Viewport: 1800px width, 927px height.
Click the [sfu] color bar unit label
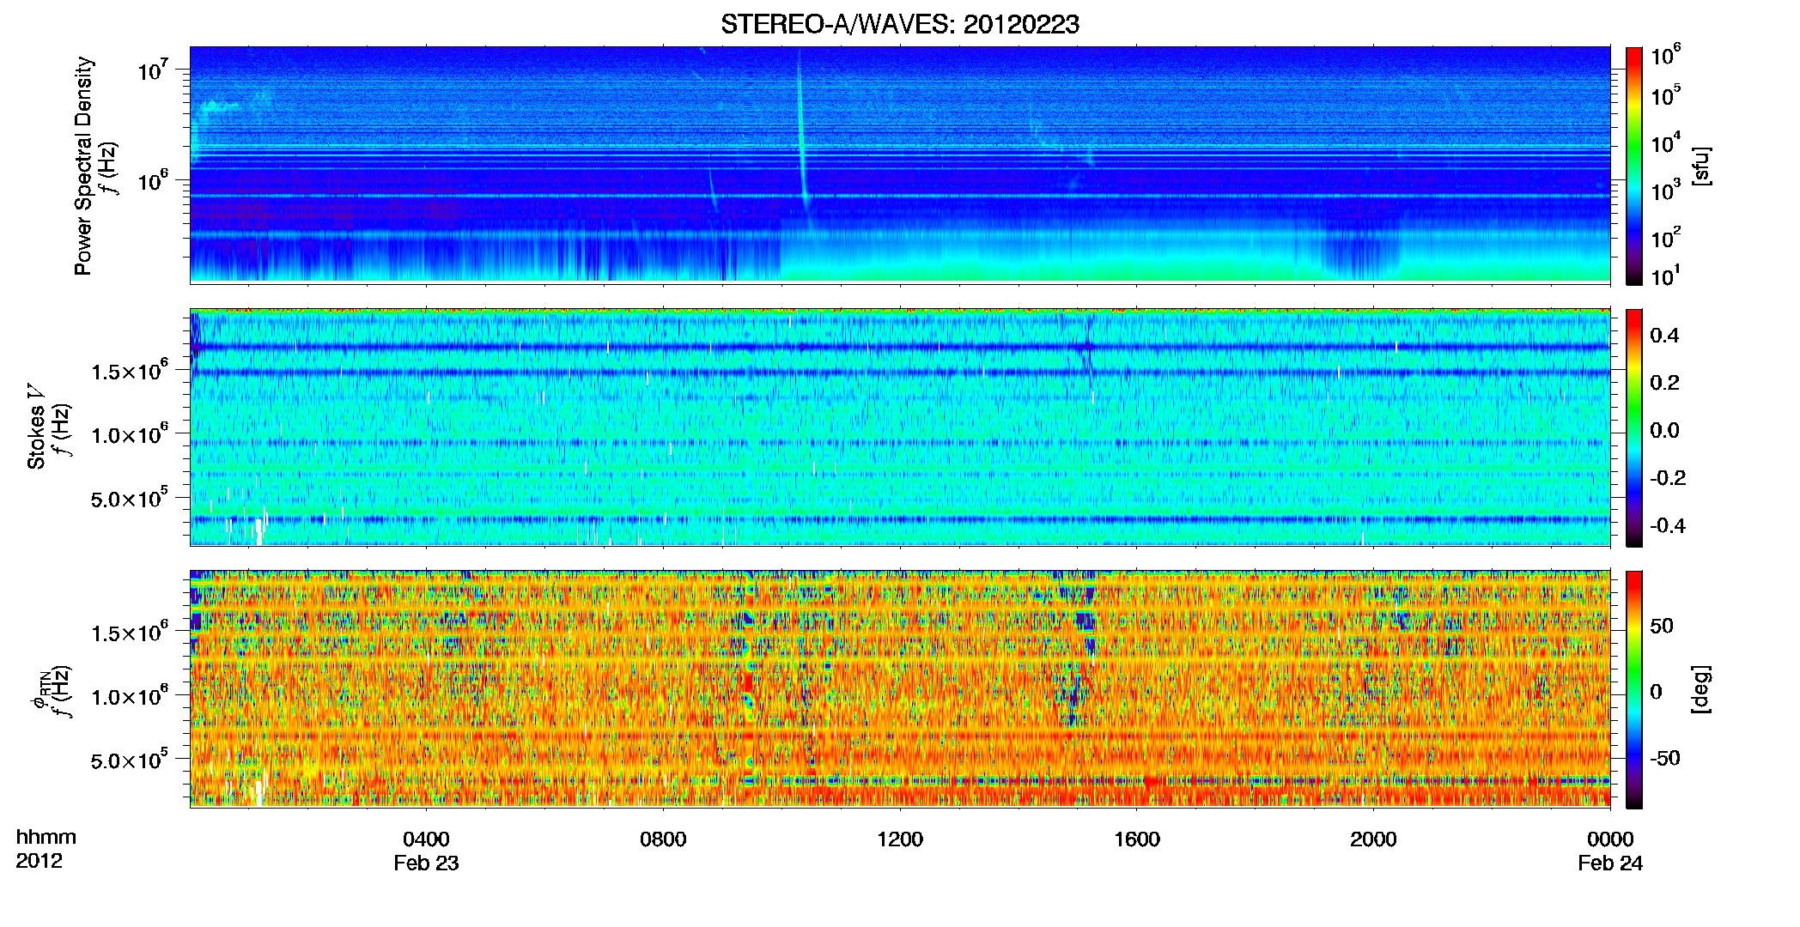(x=1702, y=166)
